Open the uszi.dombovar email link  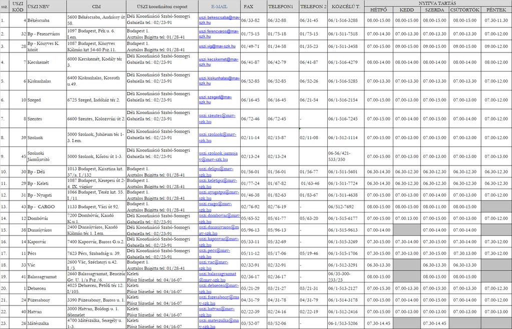click(x=219, y=218)
